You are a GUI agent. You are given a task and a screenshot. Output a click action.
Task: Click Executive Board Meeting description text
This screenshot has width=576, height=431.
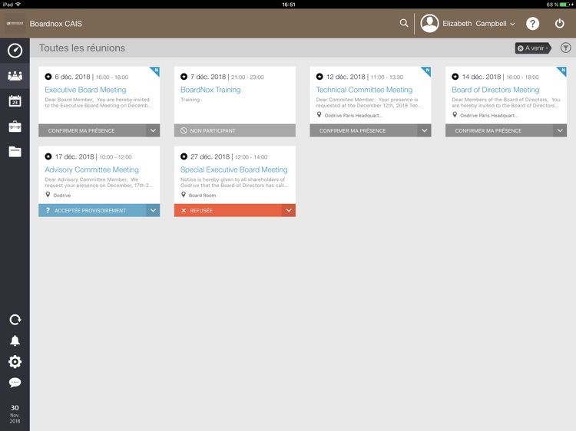(x=98, y=102)
